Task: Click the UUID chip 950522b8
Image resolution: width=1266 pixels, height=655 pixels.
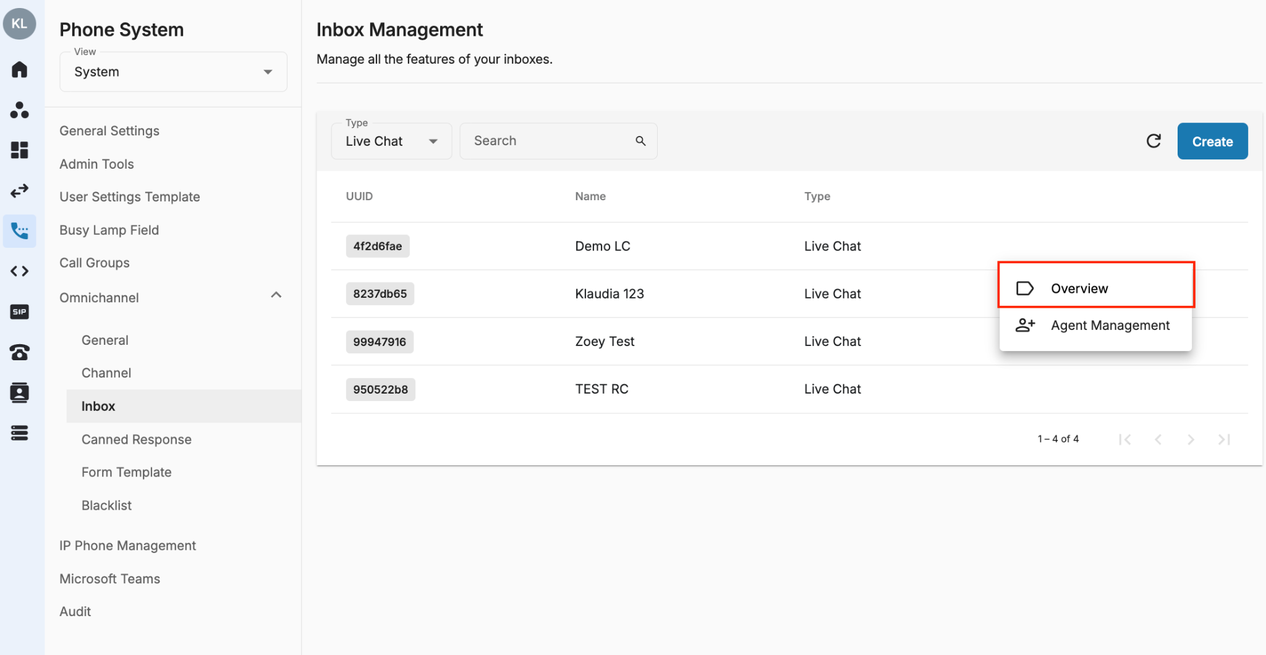Action: point(381,389)
